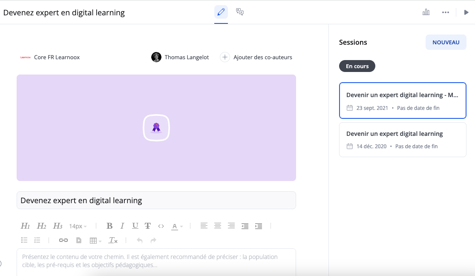Insert a hyperlink with the link icon
The width and height of the screenshot is (475, 276).
(63, 241)
